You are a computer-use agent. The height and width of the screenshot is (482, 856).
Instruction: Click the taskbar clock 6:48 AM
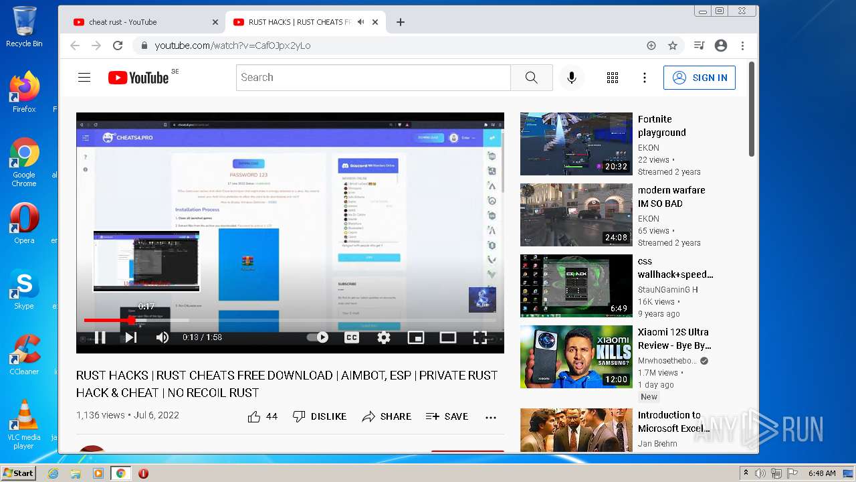(x=822, y=473)
